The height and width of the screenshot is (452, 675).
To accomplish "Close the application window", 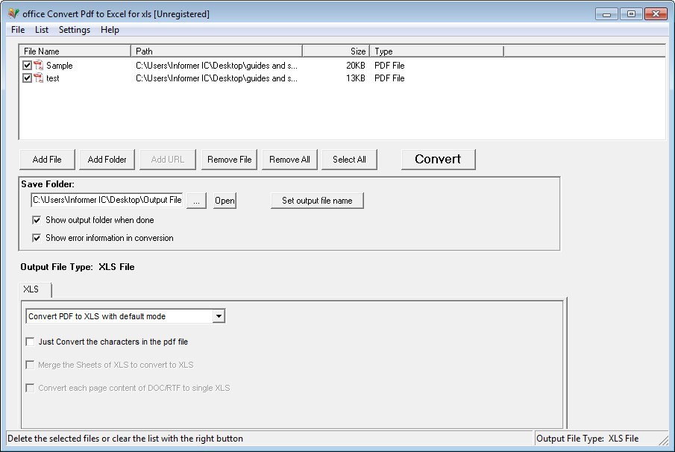I will (x=656, y=14).
